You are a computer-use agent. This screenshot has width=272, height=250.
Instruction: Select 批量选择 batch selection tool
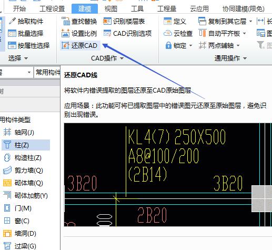pyautogui.click(x=26, y=33)
